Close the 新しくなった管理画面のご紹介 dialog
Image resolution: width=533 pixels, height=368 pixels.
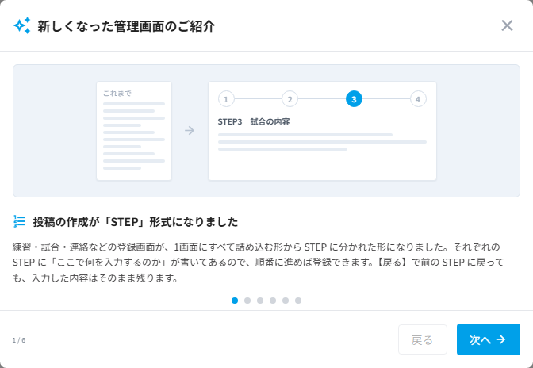(507, 25)
